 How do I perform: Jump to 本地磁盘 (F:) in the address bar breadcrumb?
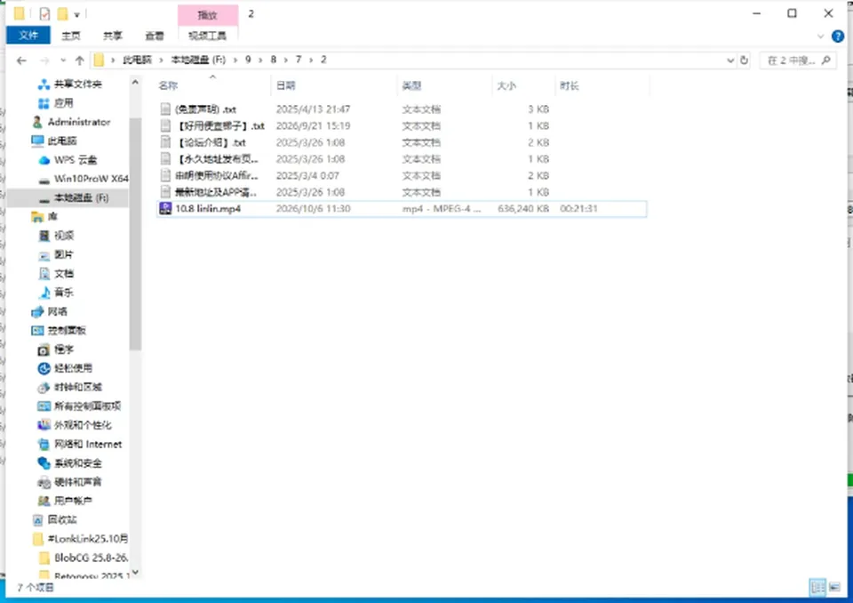click(x=198, y=60)
